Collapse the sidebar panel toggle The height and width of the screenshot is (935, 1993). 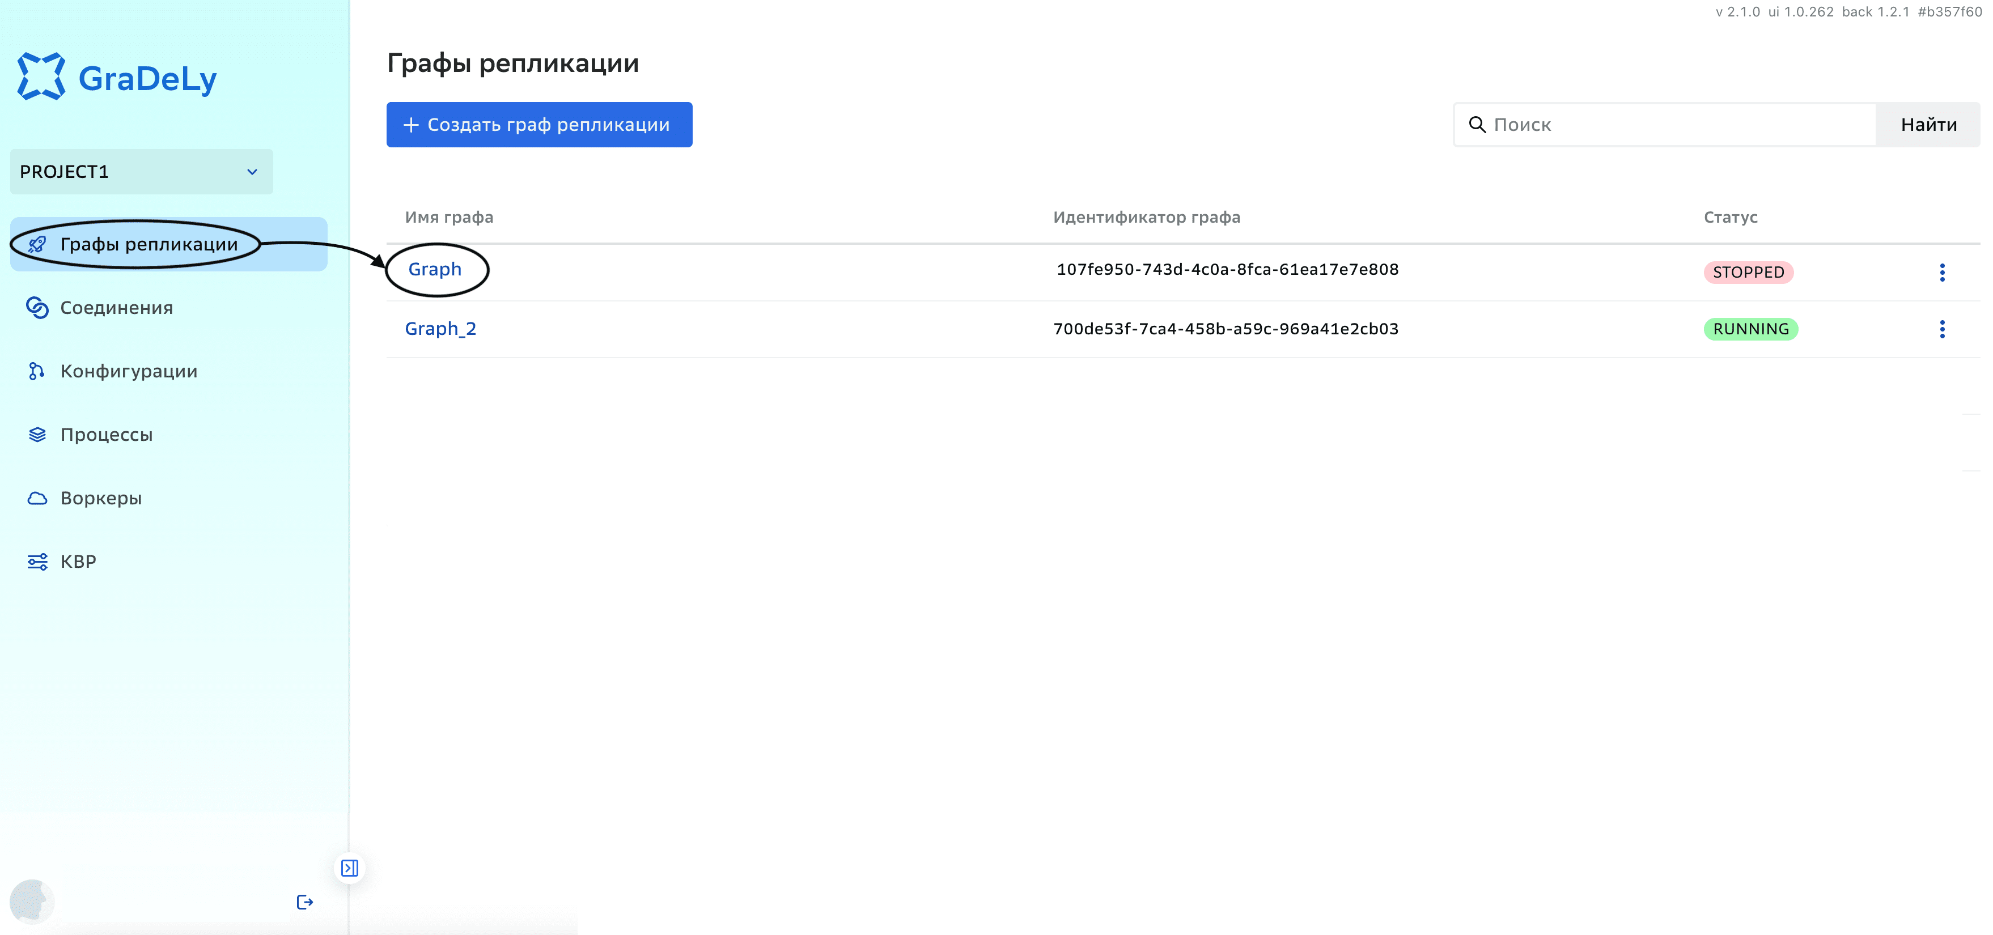pos(350,868)
